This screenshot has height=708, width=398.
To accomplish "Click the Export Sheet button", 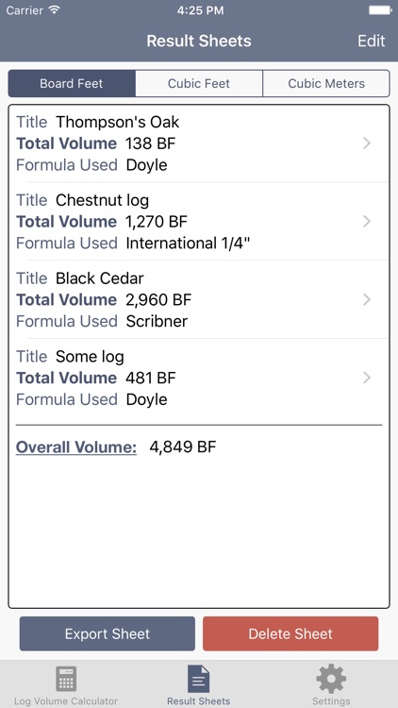I will pos(108,633).
